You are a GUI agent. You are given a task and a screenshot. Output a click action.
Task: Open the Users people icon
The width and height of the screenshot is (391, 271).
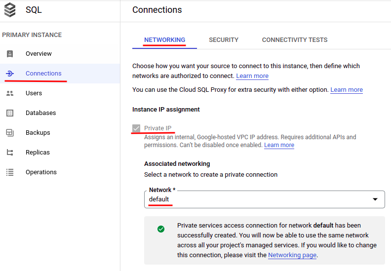(x=10, y=93)
